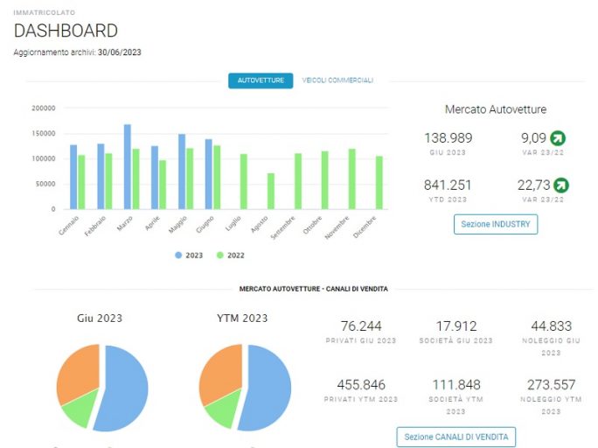Click the blue Marzo 2023 bar
This screenshot has height=448, width=598.
(128, 167)
